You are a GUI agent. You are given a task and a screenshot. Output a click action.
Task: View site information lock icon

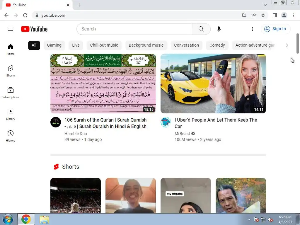[37, 15]
